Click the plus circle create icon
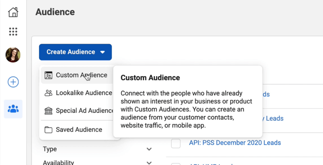This screenshot has height=165, width=323. 13,82
